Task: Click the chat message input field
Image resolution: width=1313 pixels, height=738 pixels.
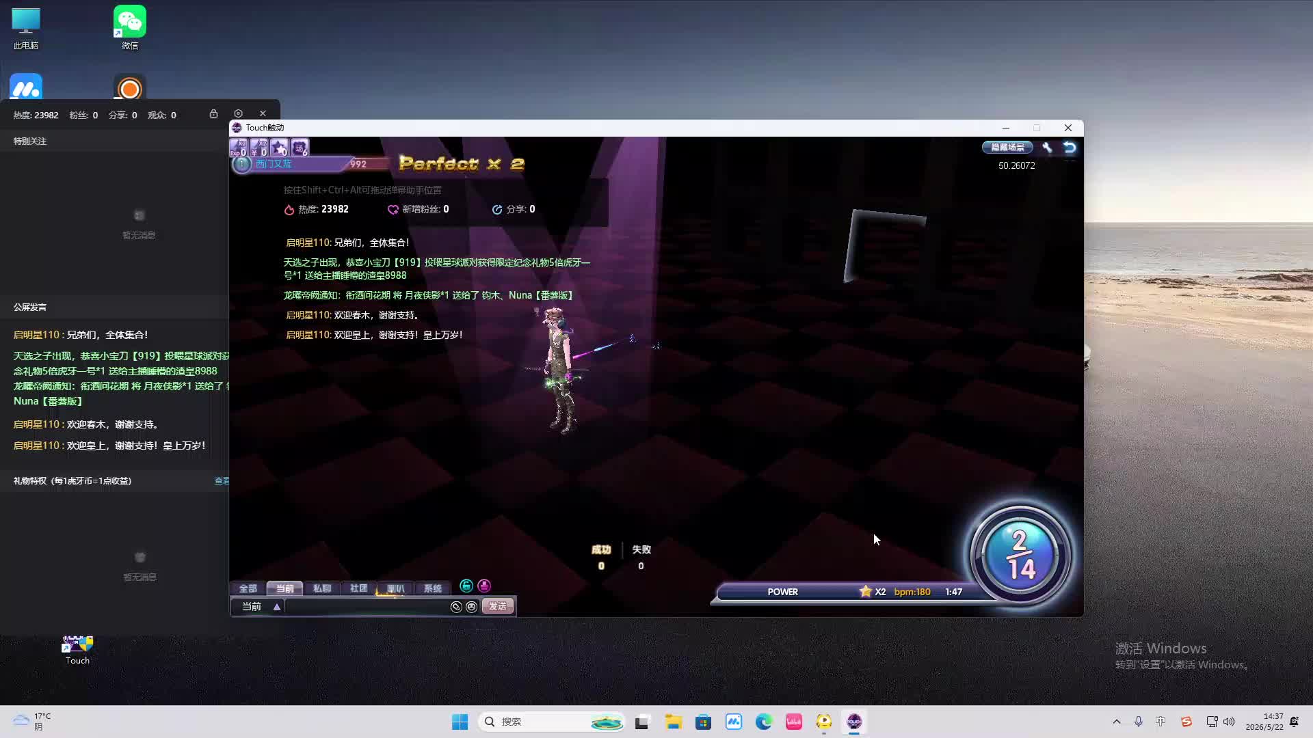Action: click(367, 607)
